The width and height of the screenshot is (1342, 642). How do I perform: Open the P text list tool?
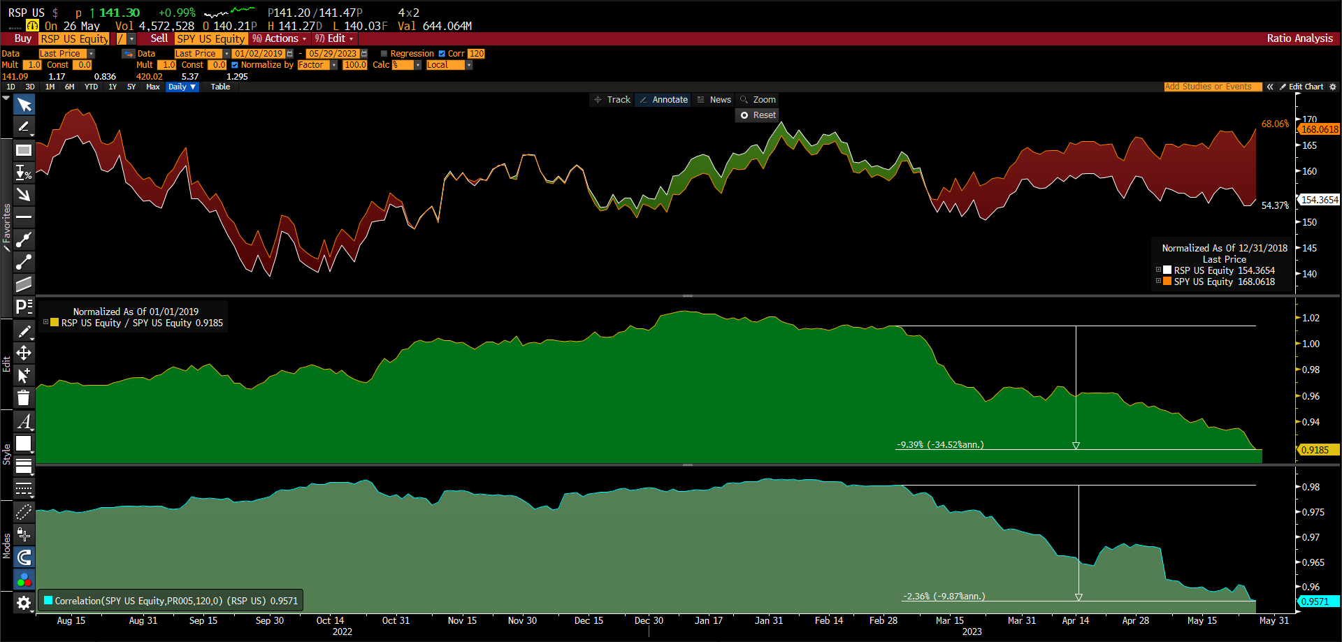click(x=24, y=307)
